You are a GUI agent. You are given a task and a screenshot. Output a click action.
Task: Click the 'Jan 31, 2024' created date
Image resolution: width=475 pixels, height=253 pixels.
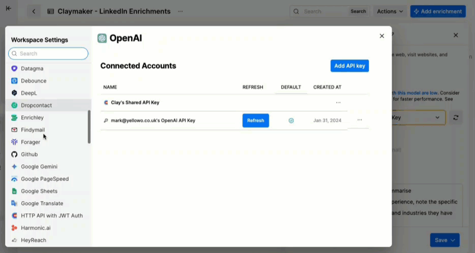pos(327,120)
